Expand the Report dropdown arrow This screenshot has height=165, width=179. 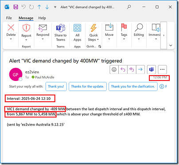(26, 40)
